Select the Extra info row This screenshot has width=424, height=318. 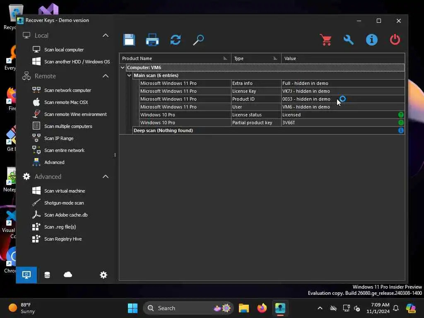[x=272, y=83]
